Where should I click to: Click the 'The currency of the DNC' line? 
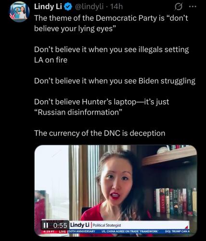[x=100, y=133]
